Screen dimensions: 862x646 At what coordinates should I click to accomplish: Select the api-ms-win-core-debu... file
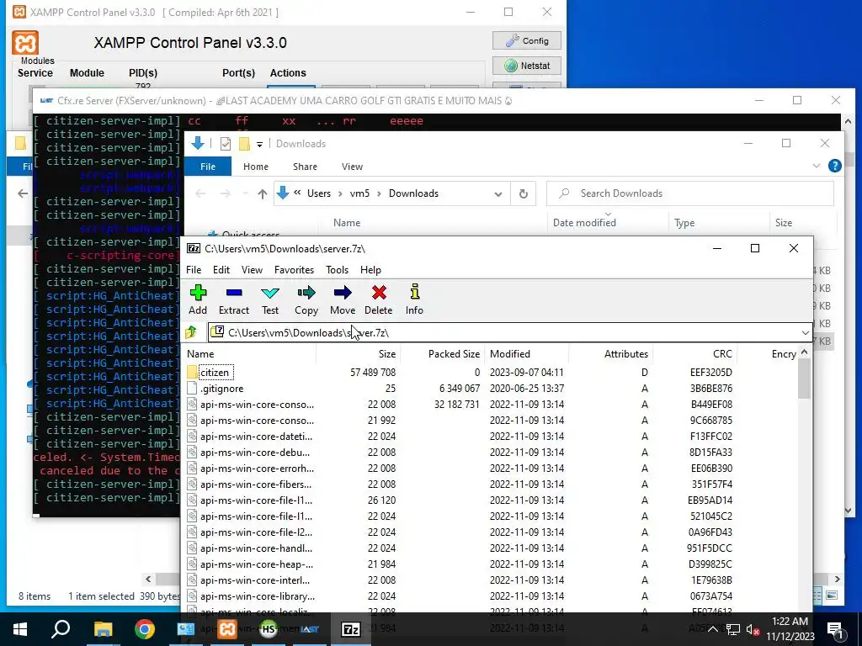pos(254,452)
